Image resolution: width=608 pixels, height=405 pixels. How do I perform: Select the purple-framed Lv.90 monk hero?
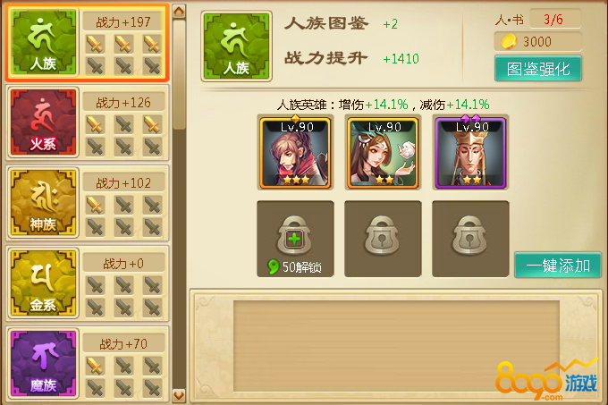point(470,152)
